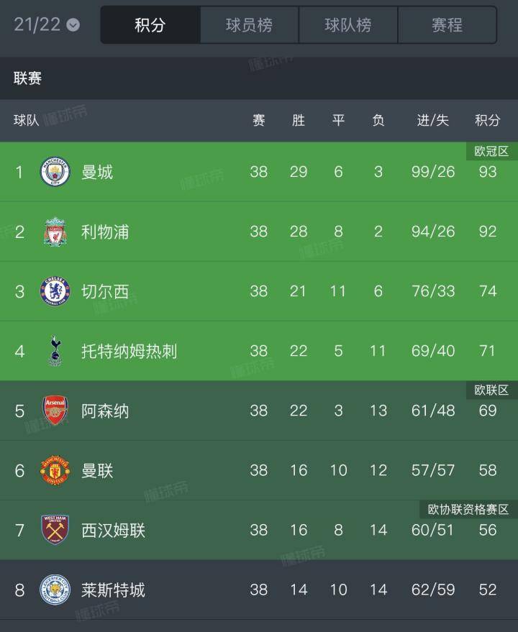Screen dimensions: 518x632
Task: Select the 积分 standings tab
Action: (150, 25)
